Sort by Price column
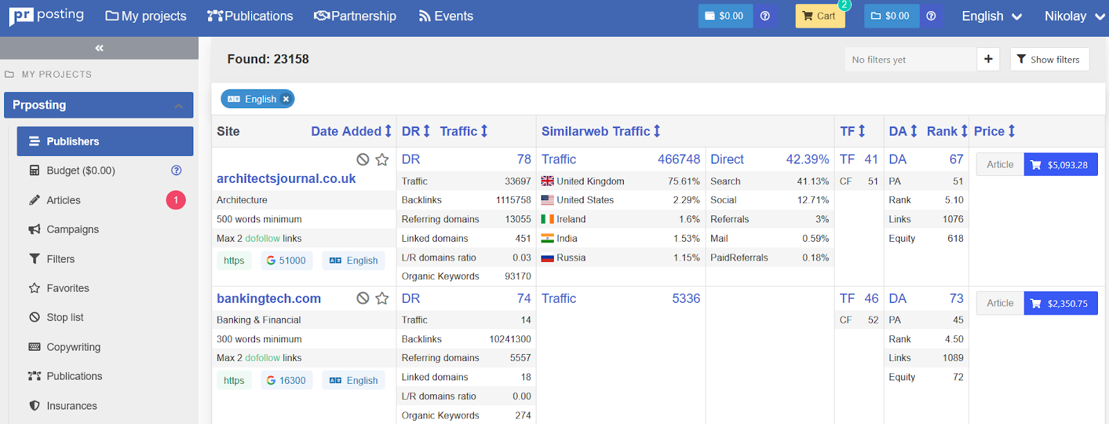The width and height of the screenshot is (1109, 424). click(995, 131)
